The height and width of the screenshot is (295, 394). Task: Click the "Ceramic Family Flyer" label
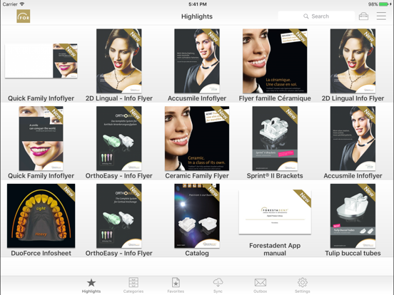coord(197,176)
